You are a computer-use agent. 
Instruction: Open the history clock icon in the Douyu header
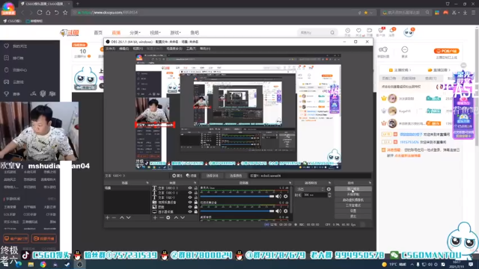point(347,31)
